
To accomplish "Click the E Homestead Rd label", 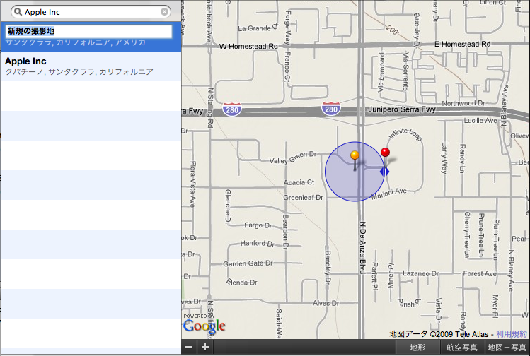I will point(462,44).
